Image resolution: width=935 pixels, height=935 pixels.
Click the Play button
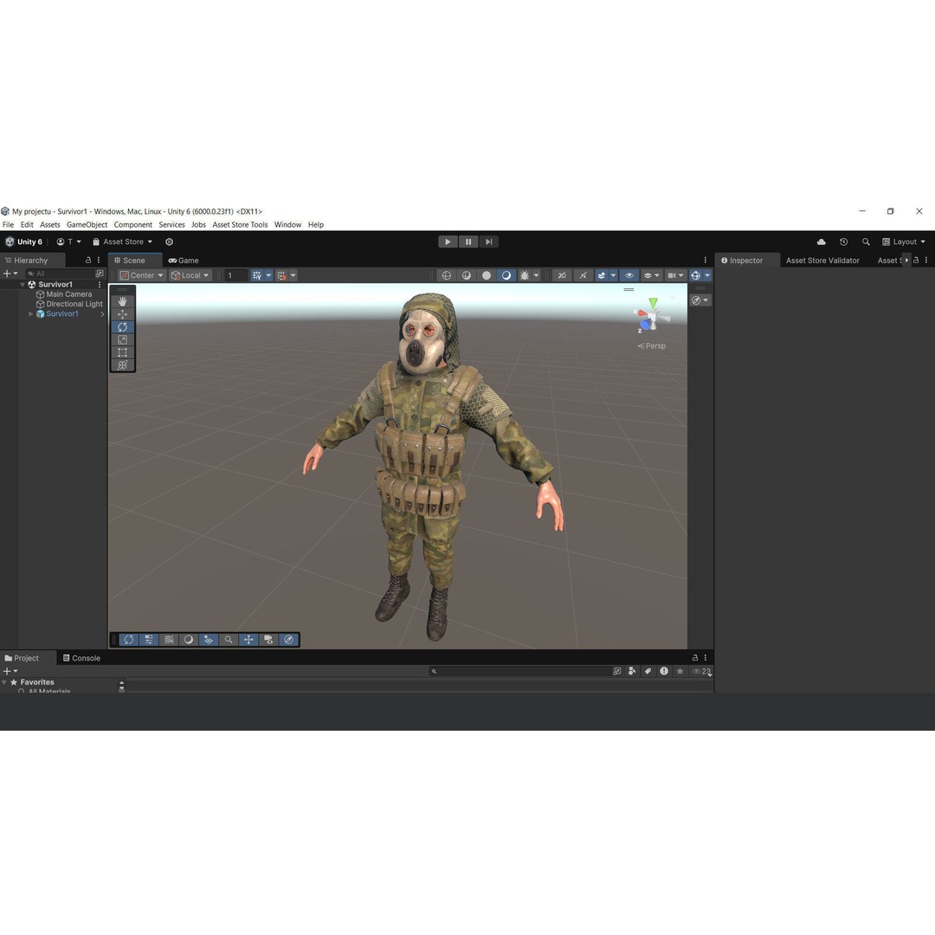point(448,242)
